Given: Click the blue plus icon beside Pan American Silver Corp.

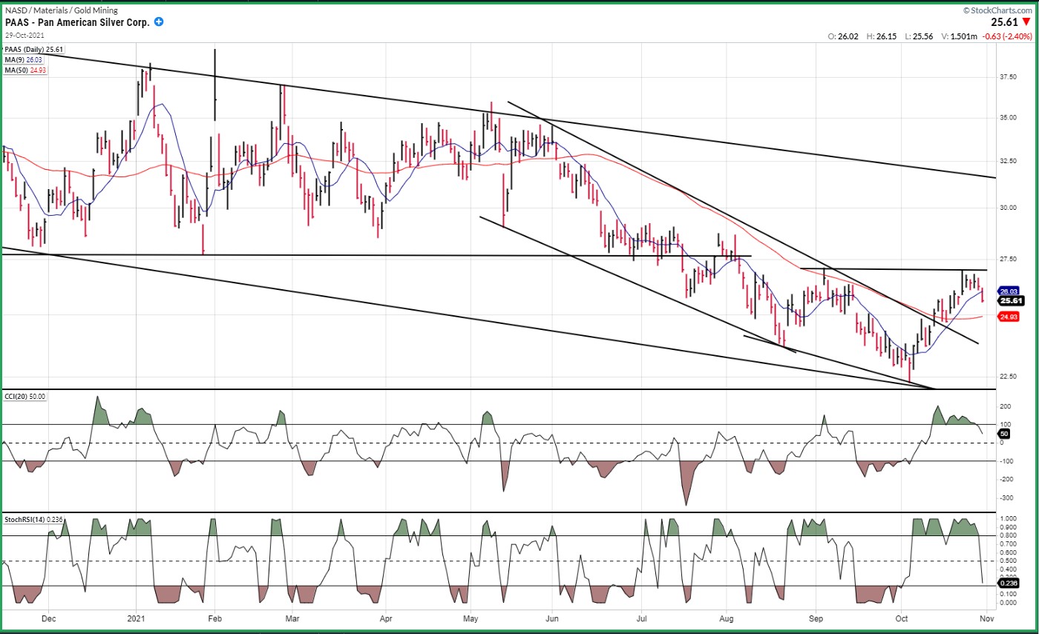Looking at the screenshot, I should coord(159,22).
